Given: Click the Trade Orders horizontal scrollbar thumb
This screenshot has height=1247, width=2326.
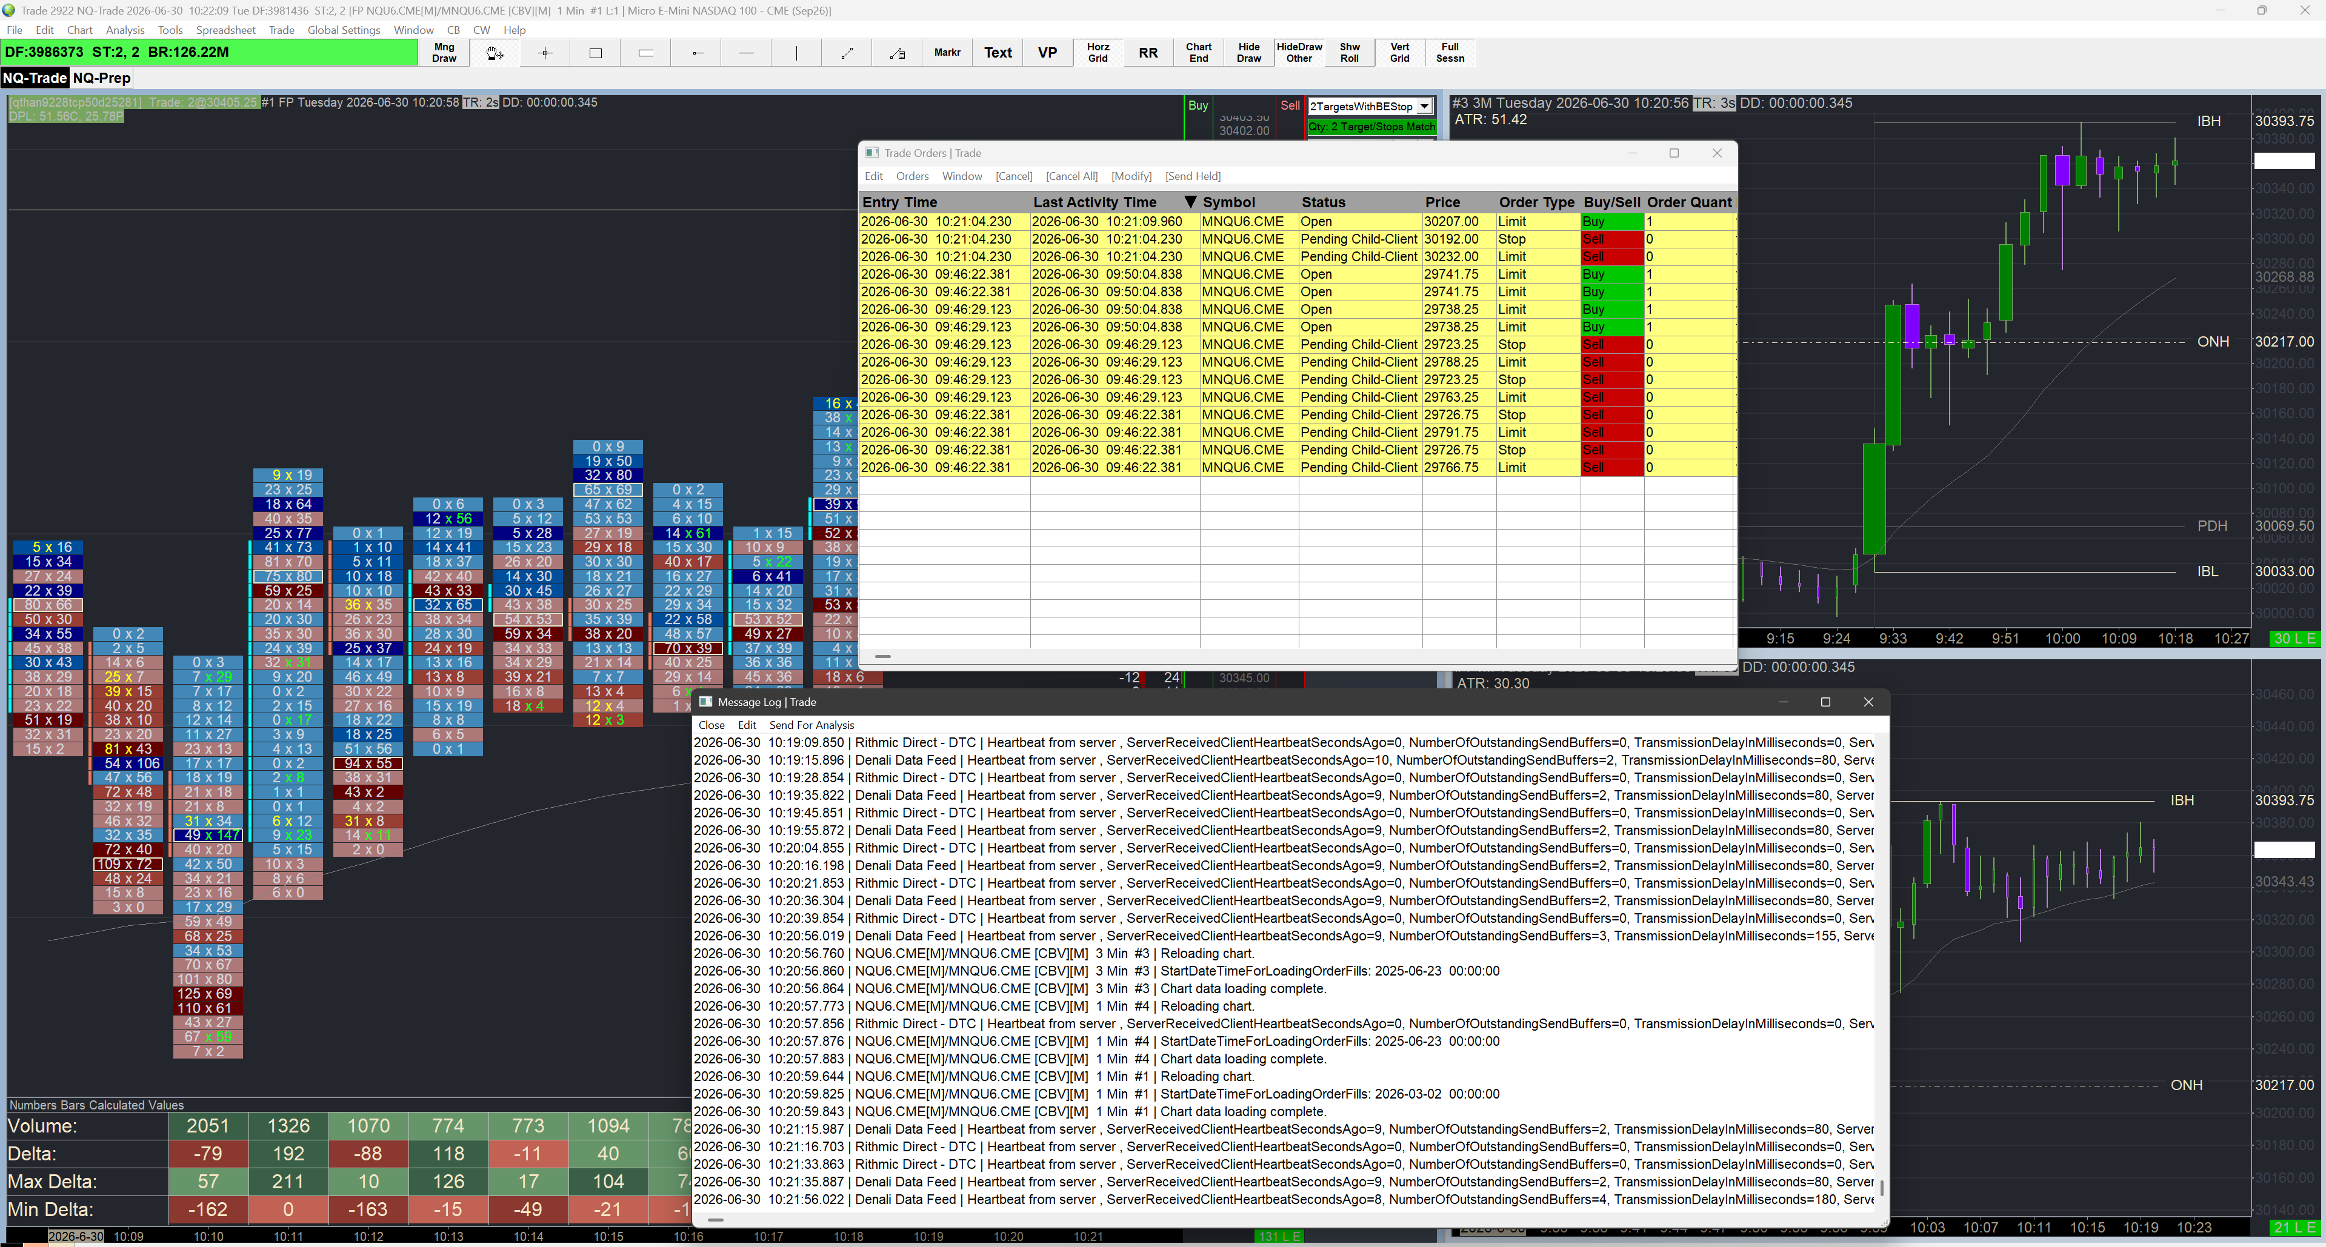Looking at the screenshot, I should tap(883, 656).
